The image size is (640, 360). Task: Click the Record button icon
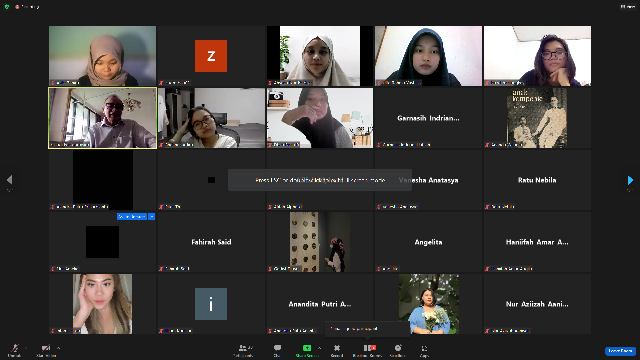point(337,348)
